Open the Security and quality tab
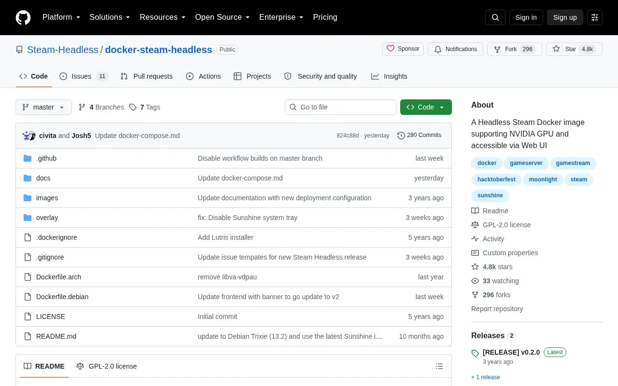The image size is (618, 386). (x=321, y=76)
